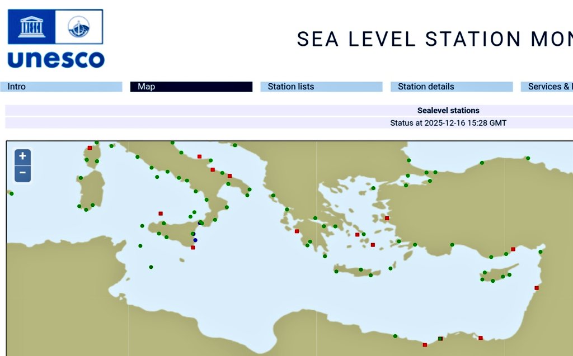Open the Intro tab
The width and height of the screenshot is (573, 356).
[x=61, y=87]
